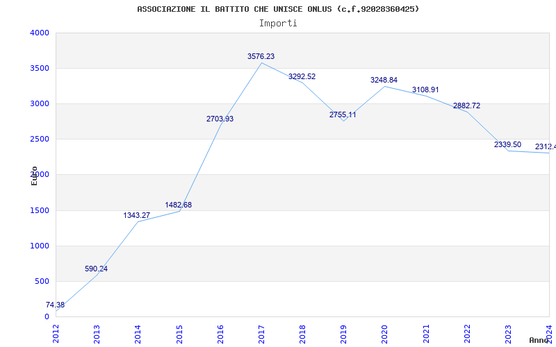Screen dimensions: 556x347
Task: Click the 2755.11 data label
Action: click(343, 115)
